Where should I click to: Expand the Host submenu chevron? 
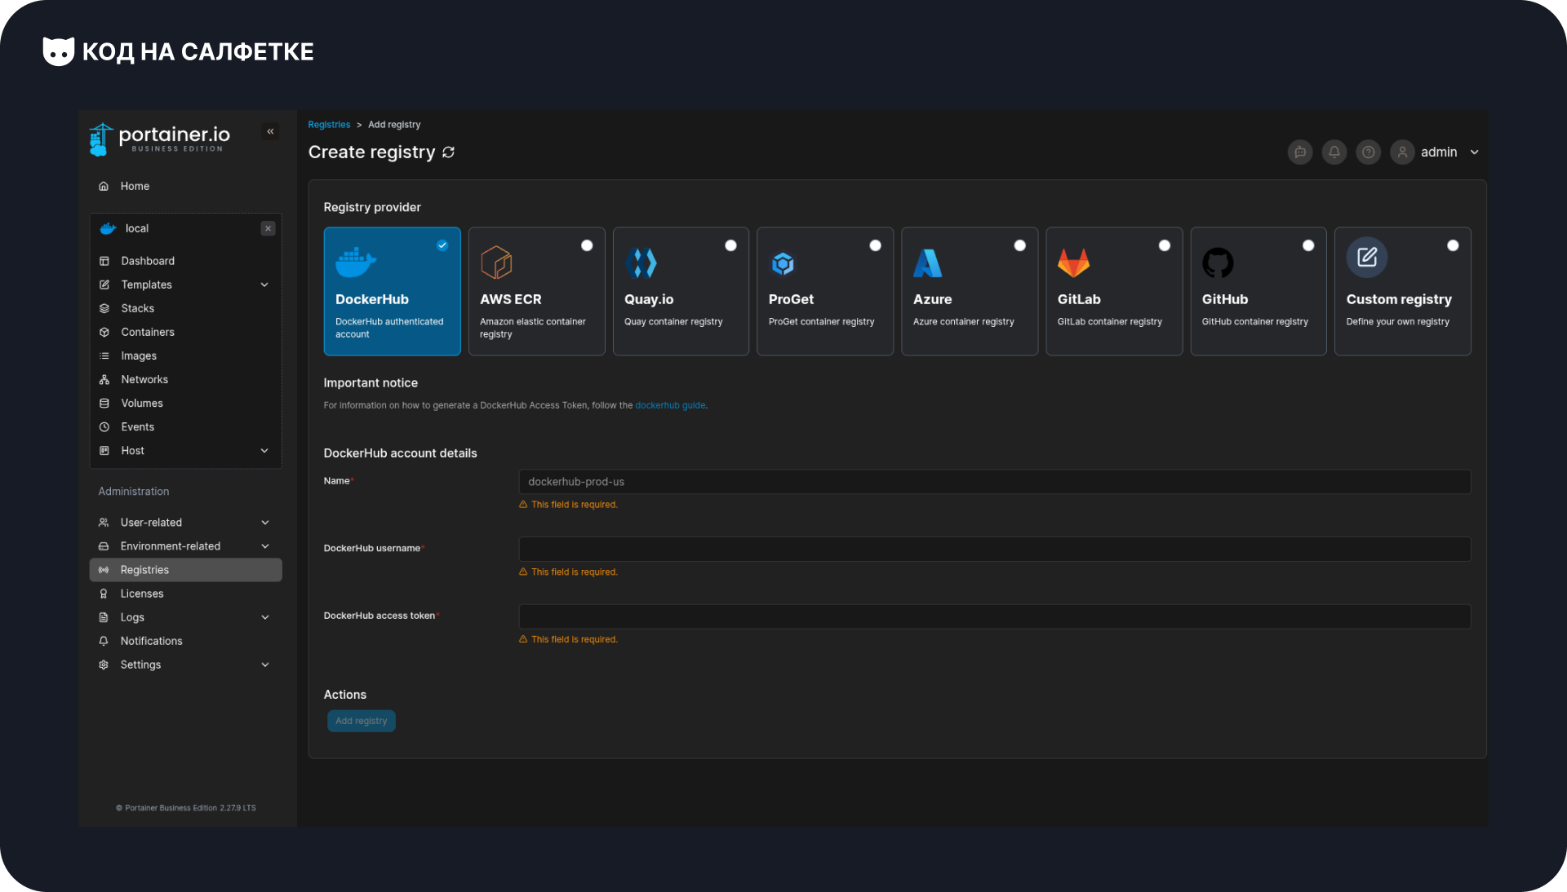point(264,451)
